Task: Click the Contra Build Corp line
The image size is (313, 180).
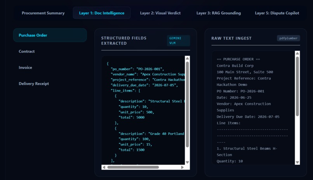Action: 235,66
